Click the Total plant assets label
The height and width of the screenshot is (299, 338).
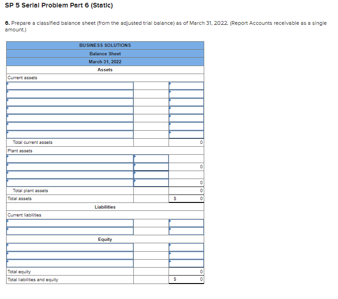31,191
